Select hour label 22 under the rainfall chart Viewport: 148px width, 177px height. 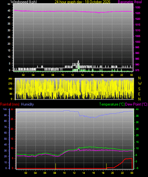tap(122, 173)
